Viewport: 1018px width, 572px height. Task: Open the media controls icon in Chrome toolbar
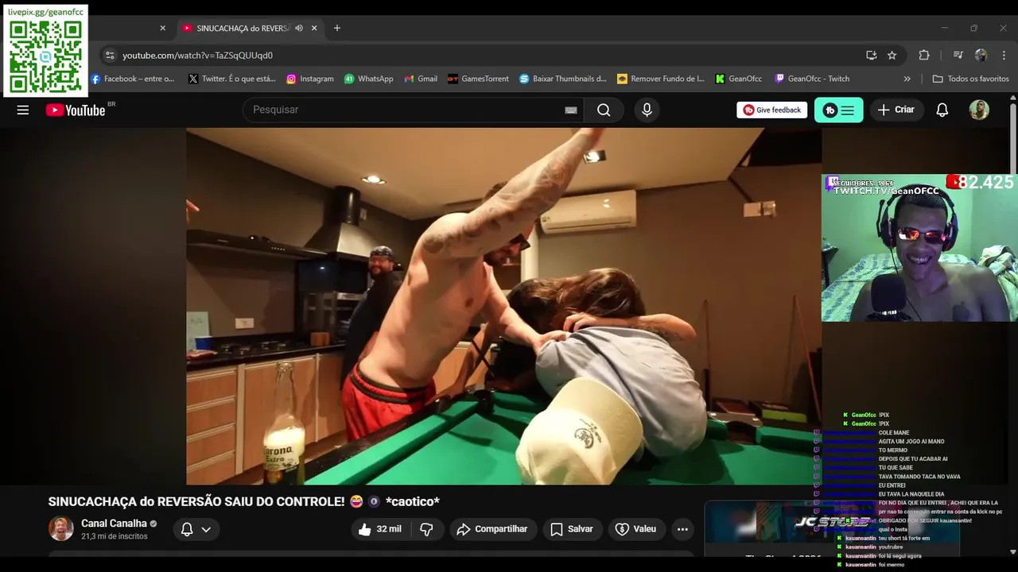point(958,55)
